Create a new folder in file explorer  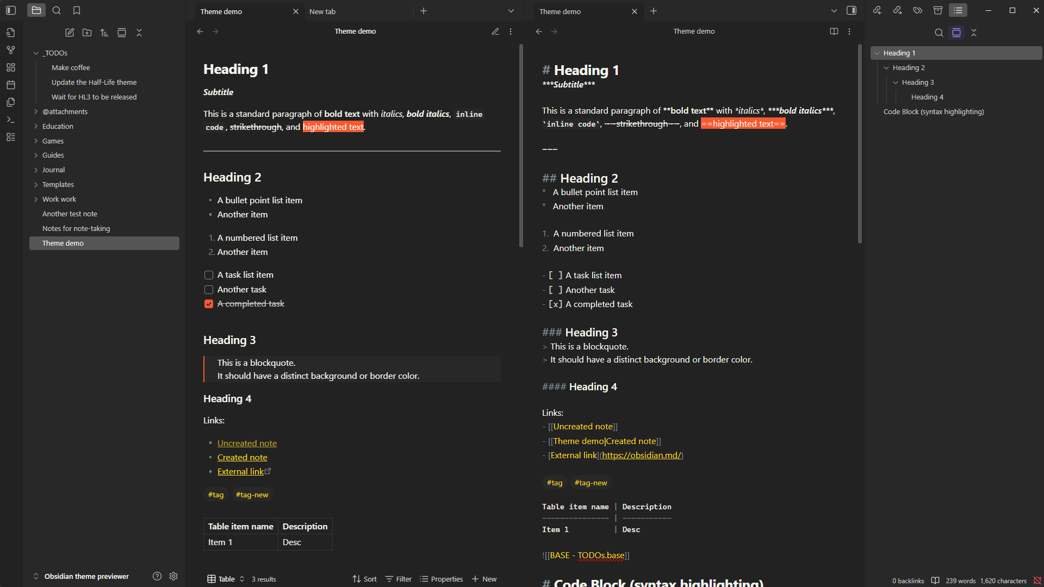tap(87, 33)
